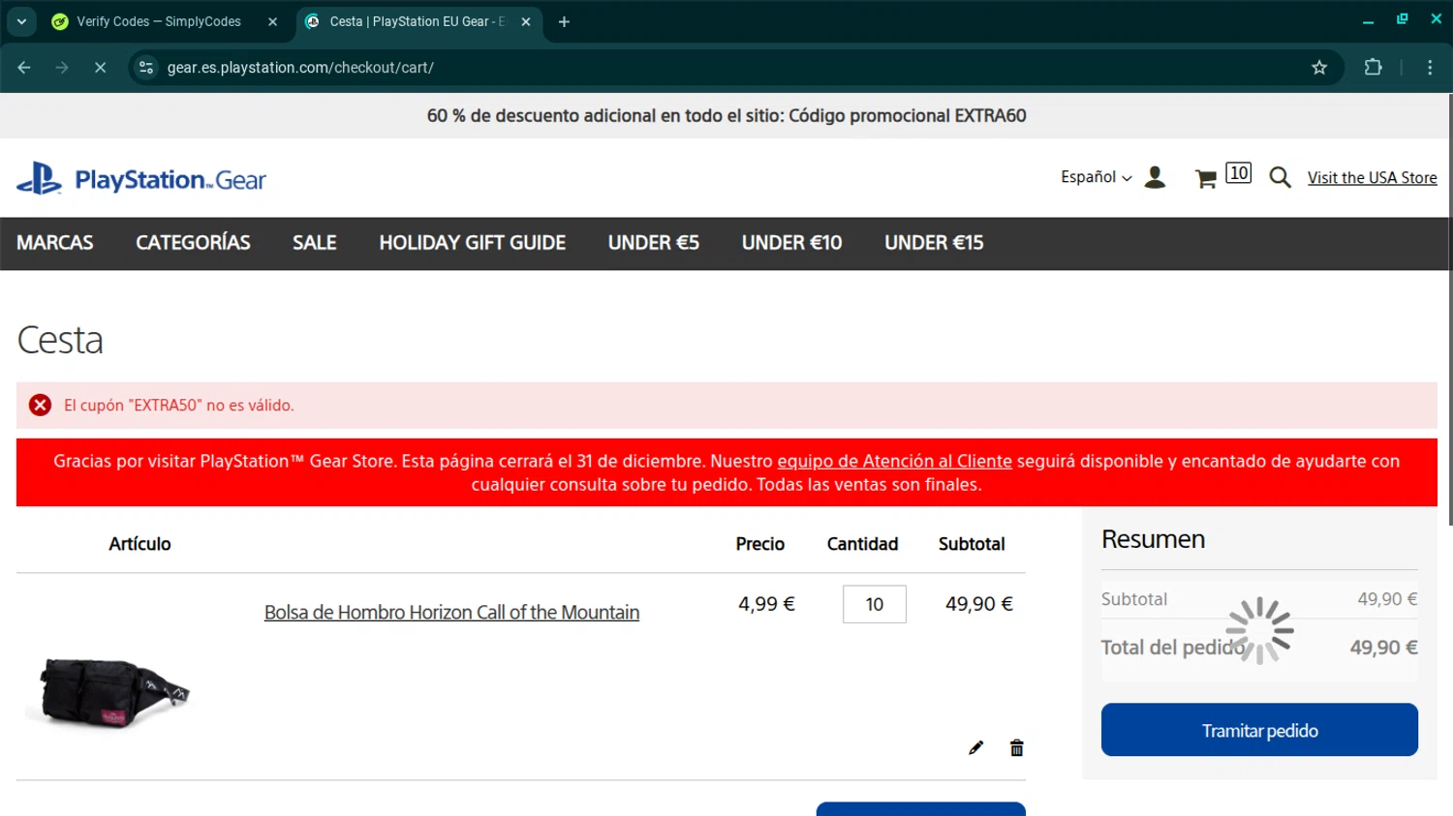
Task: Open the HOLIDAY GIFT GUIDE menu item
Action: tap(473, 243)
